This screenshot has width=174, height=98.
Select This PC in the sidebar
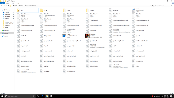(x=7, y=33)
